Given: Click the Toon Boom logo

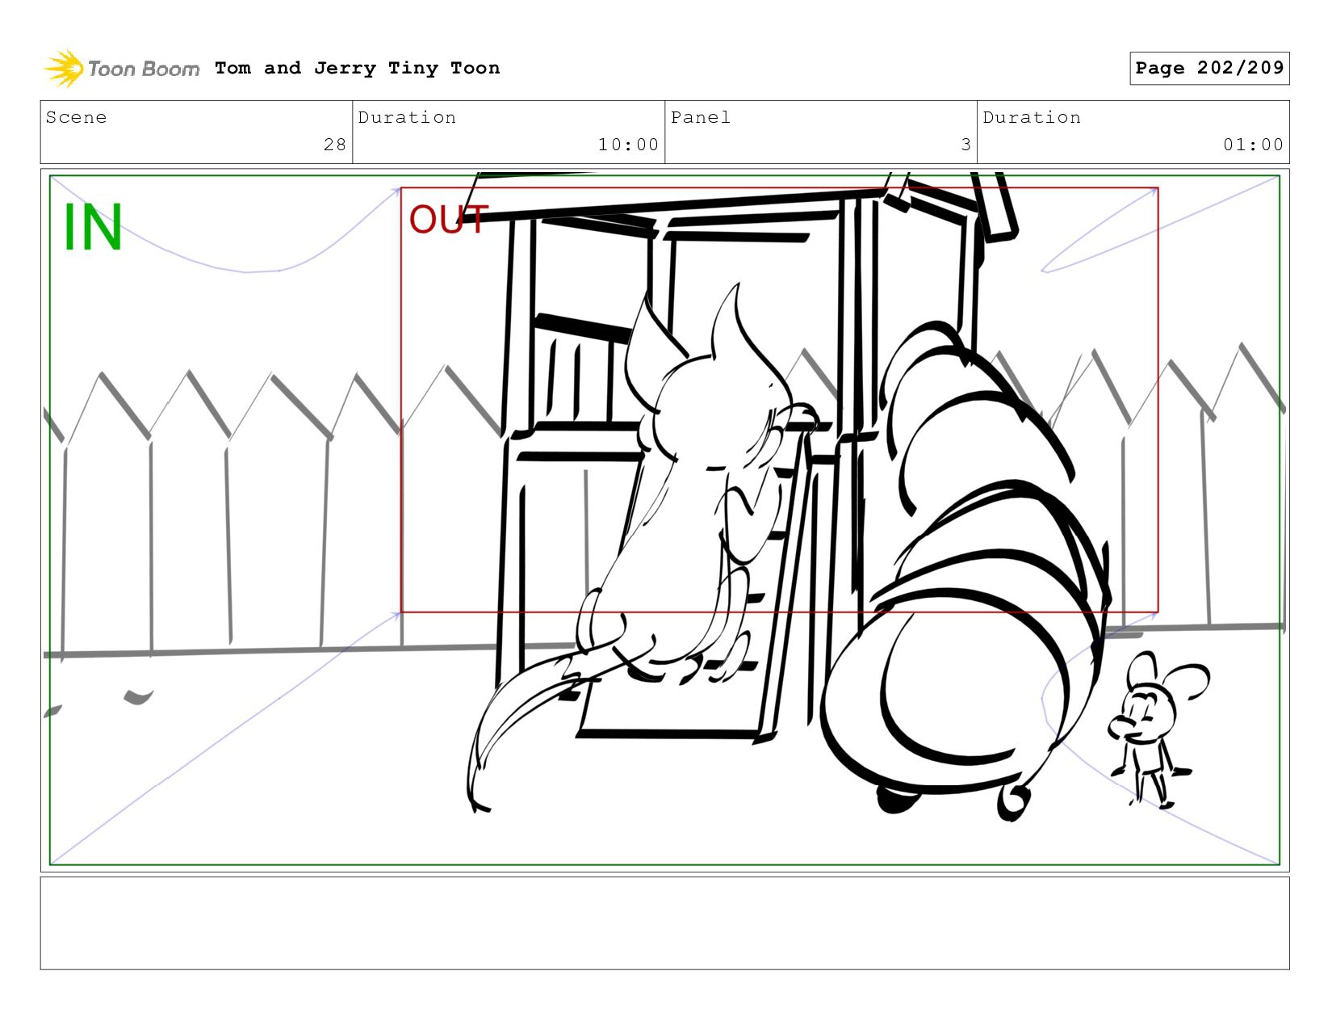Looking at the screenshot, I should [121, 68].
